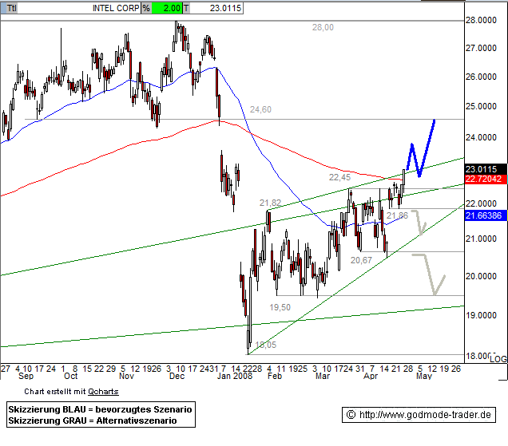This screenshot has height=446, width=508.
Task: Click the LOG scale label at chart corner
Action: [x=498, y=359]
